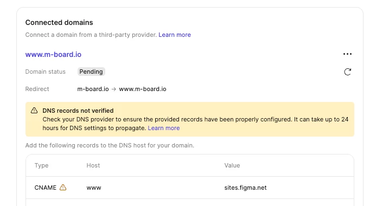Open the three-dot domain options menu
The width and height of the screenshot is (376, 206).
click(x=347, y=54)
